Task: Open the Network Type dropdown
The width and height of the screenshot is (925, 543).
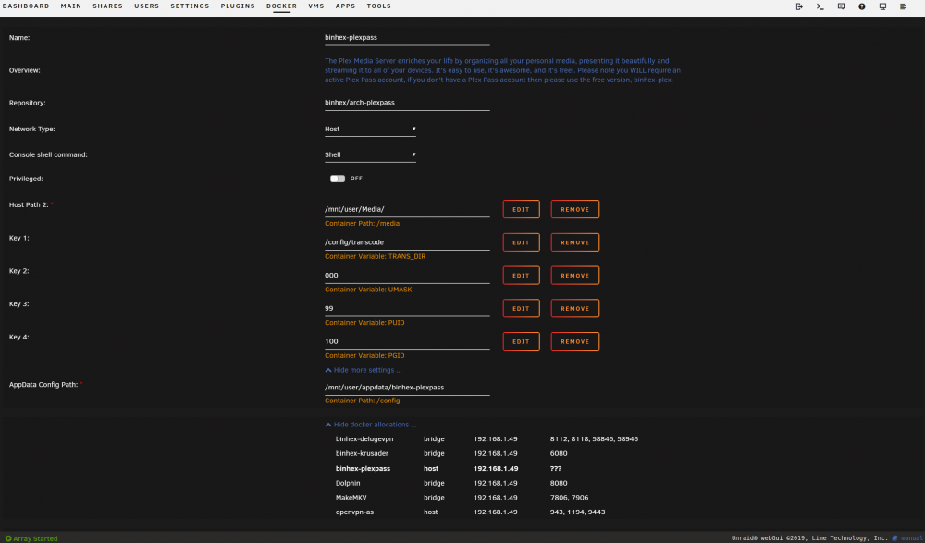Action: pos(370,129)
